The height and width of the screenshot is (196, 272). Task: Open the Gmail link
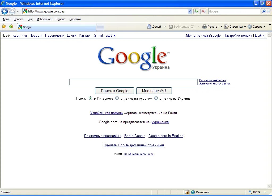point(98,35)
